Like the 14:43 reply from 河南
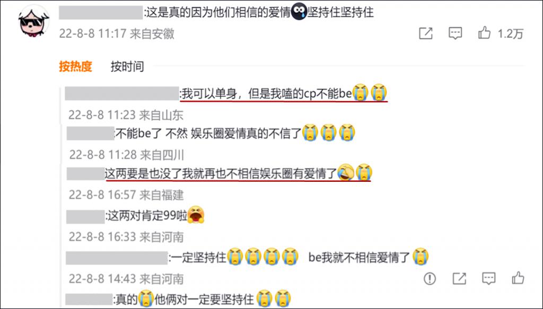 (518, 278)
